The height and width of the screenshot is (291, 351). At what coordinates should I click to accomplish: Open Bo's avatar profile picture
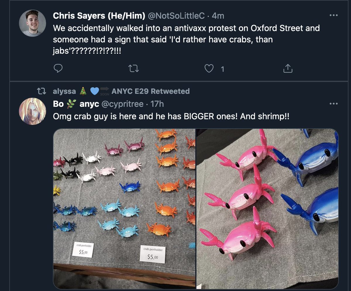click(x=32, y=111)
